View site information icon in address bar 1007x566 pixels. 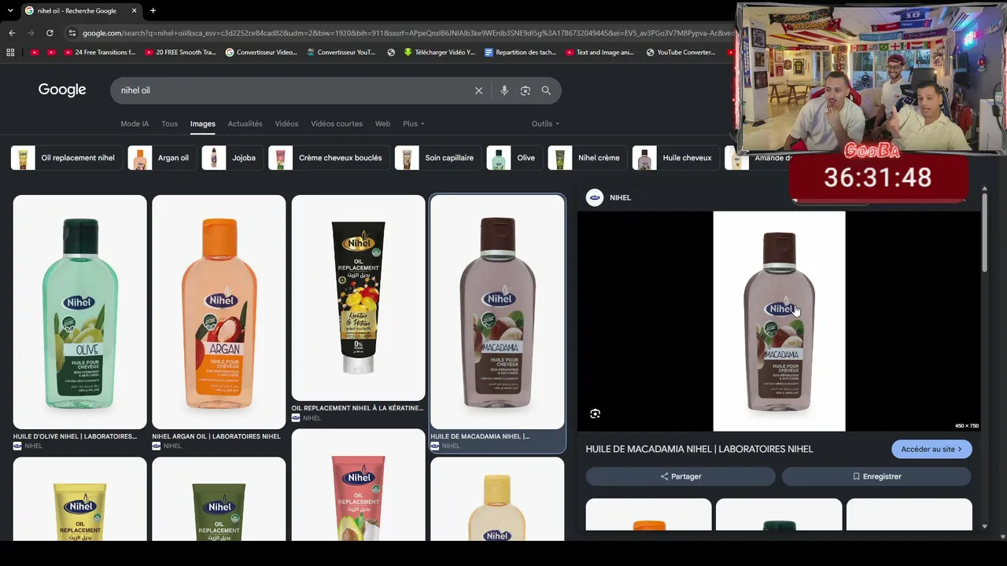(x=72, y=33)
